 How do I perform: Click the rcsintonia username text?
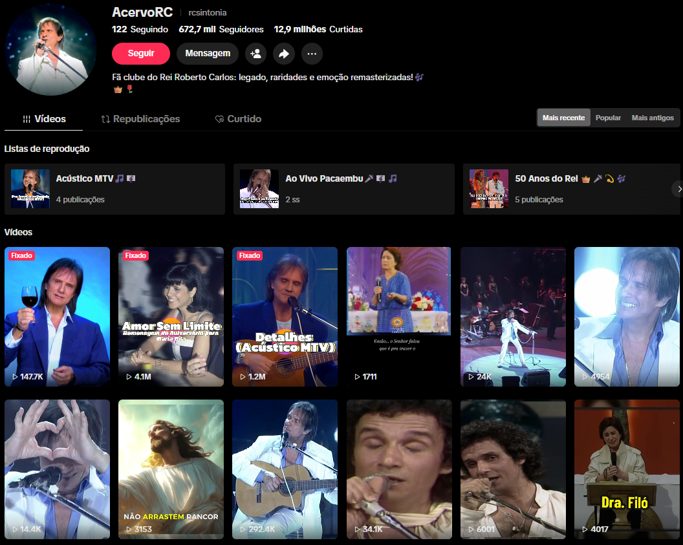(208, 13)
